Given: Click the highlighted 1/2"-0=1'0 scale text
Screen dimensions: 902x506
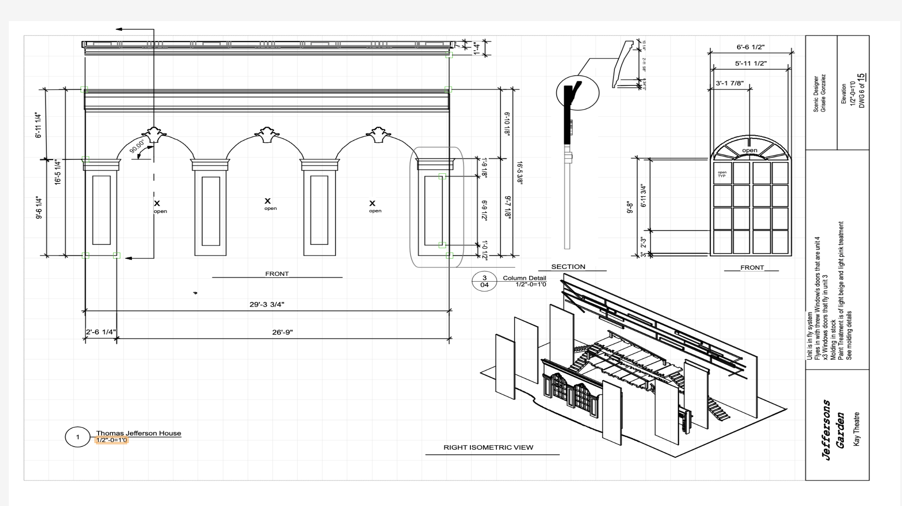Looking at the screenshot, I should (x=112, y=440).
